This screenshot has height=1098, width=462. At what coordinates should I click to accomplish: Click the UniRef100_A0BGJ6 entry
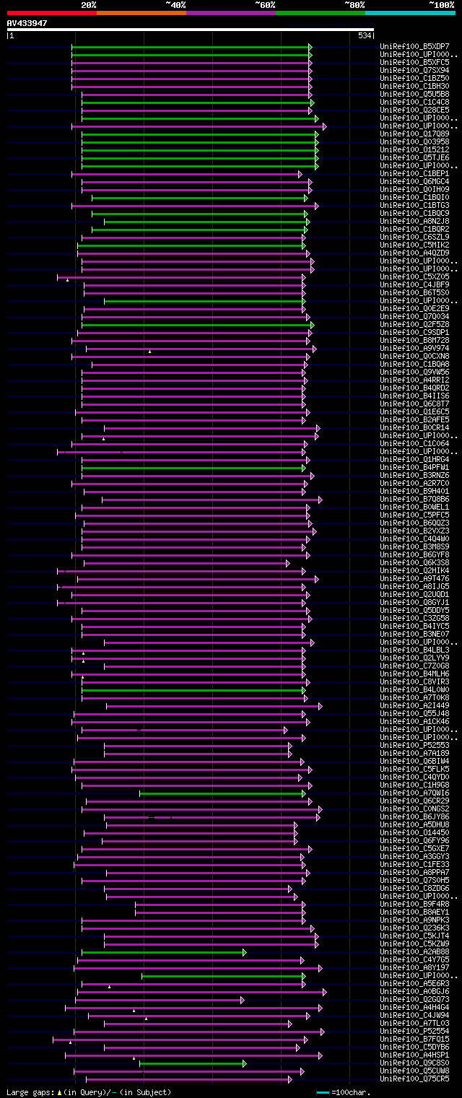click(414, 992)
